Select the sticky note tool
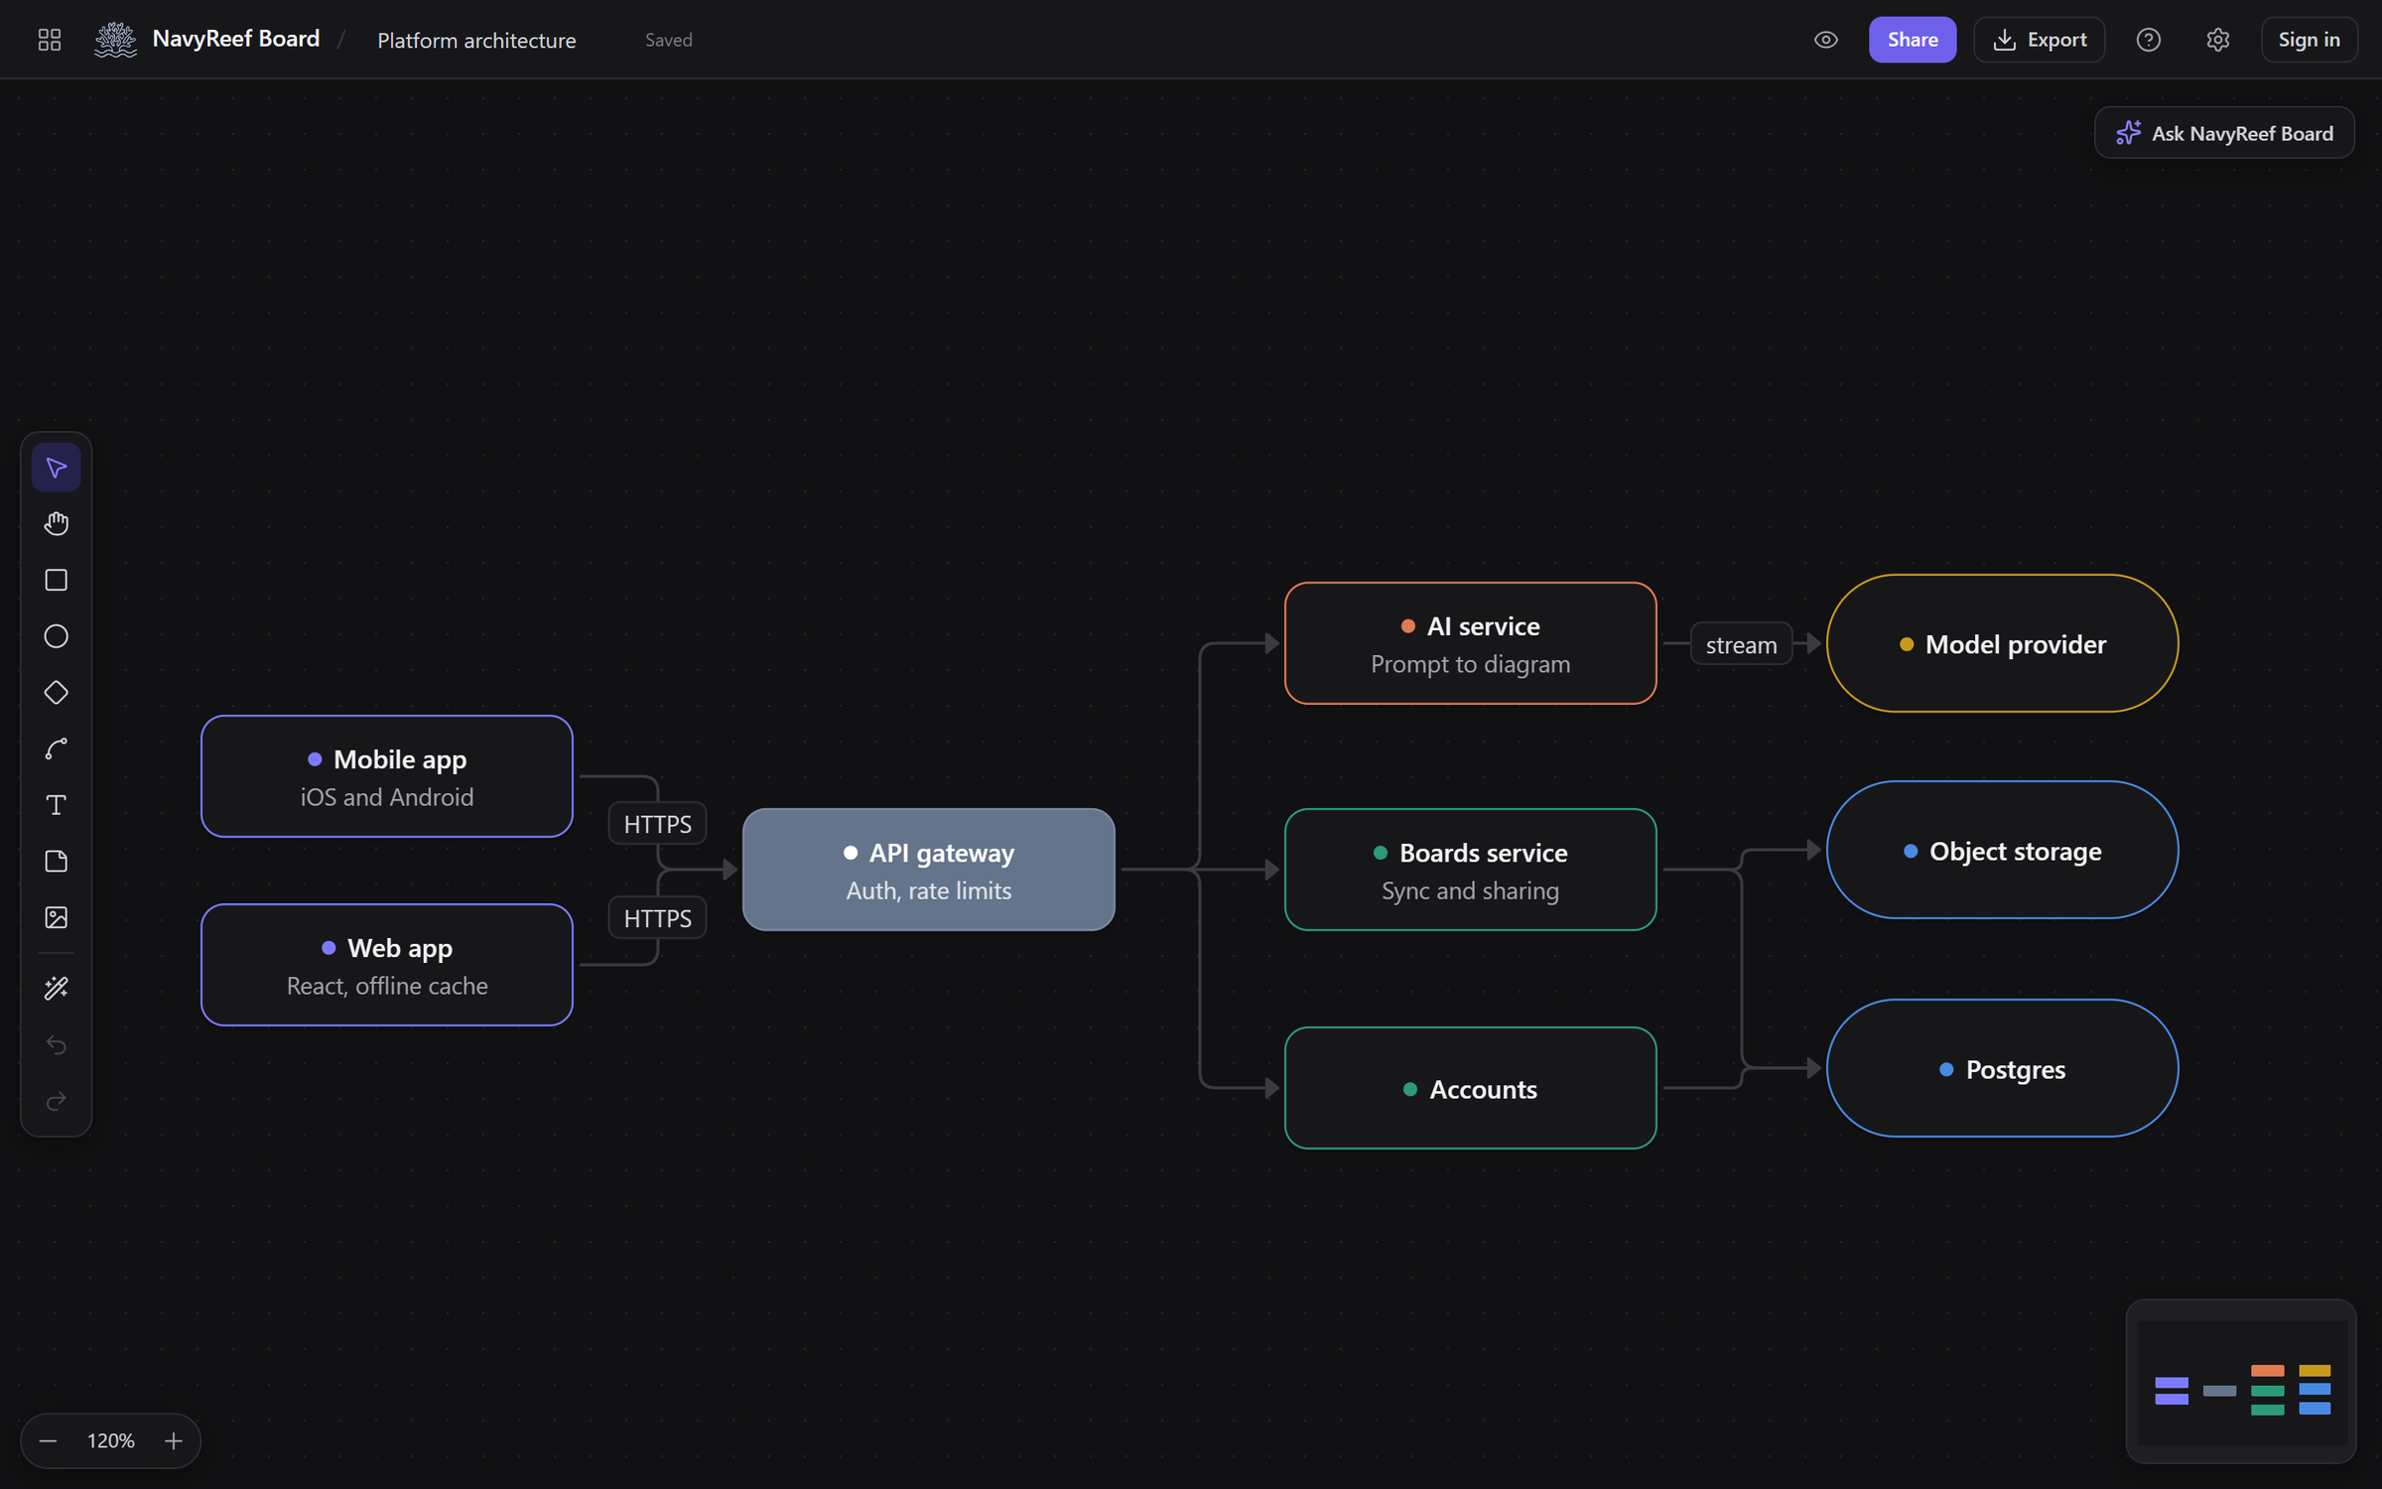This screenshot has width=2382, height=1489. coord(57,862)
